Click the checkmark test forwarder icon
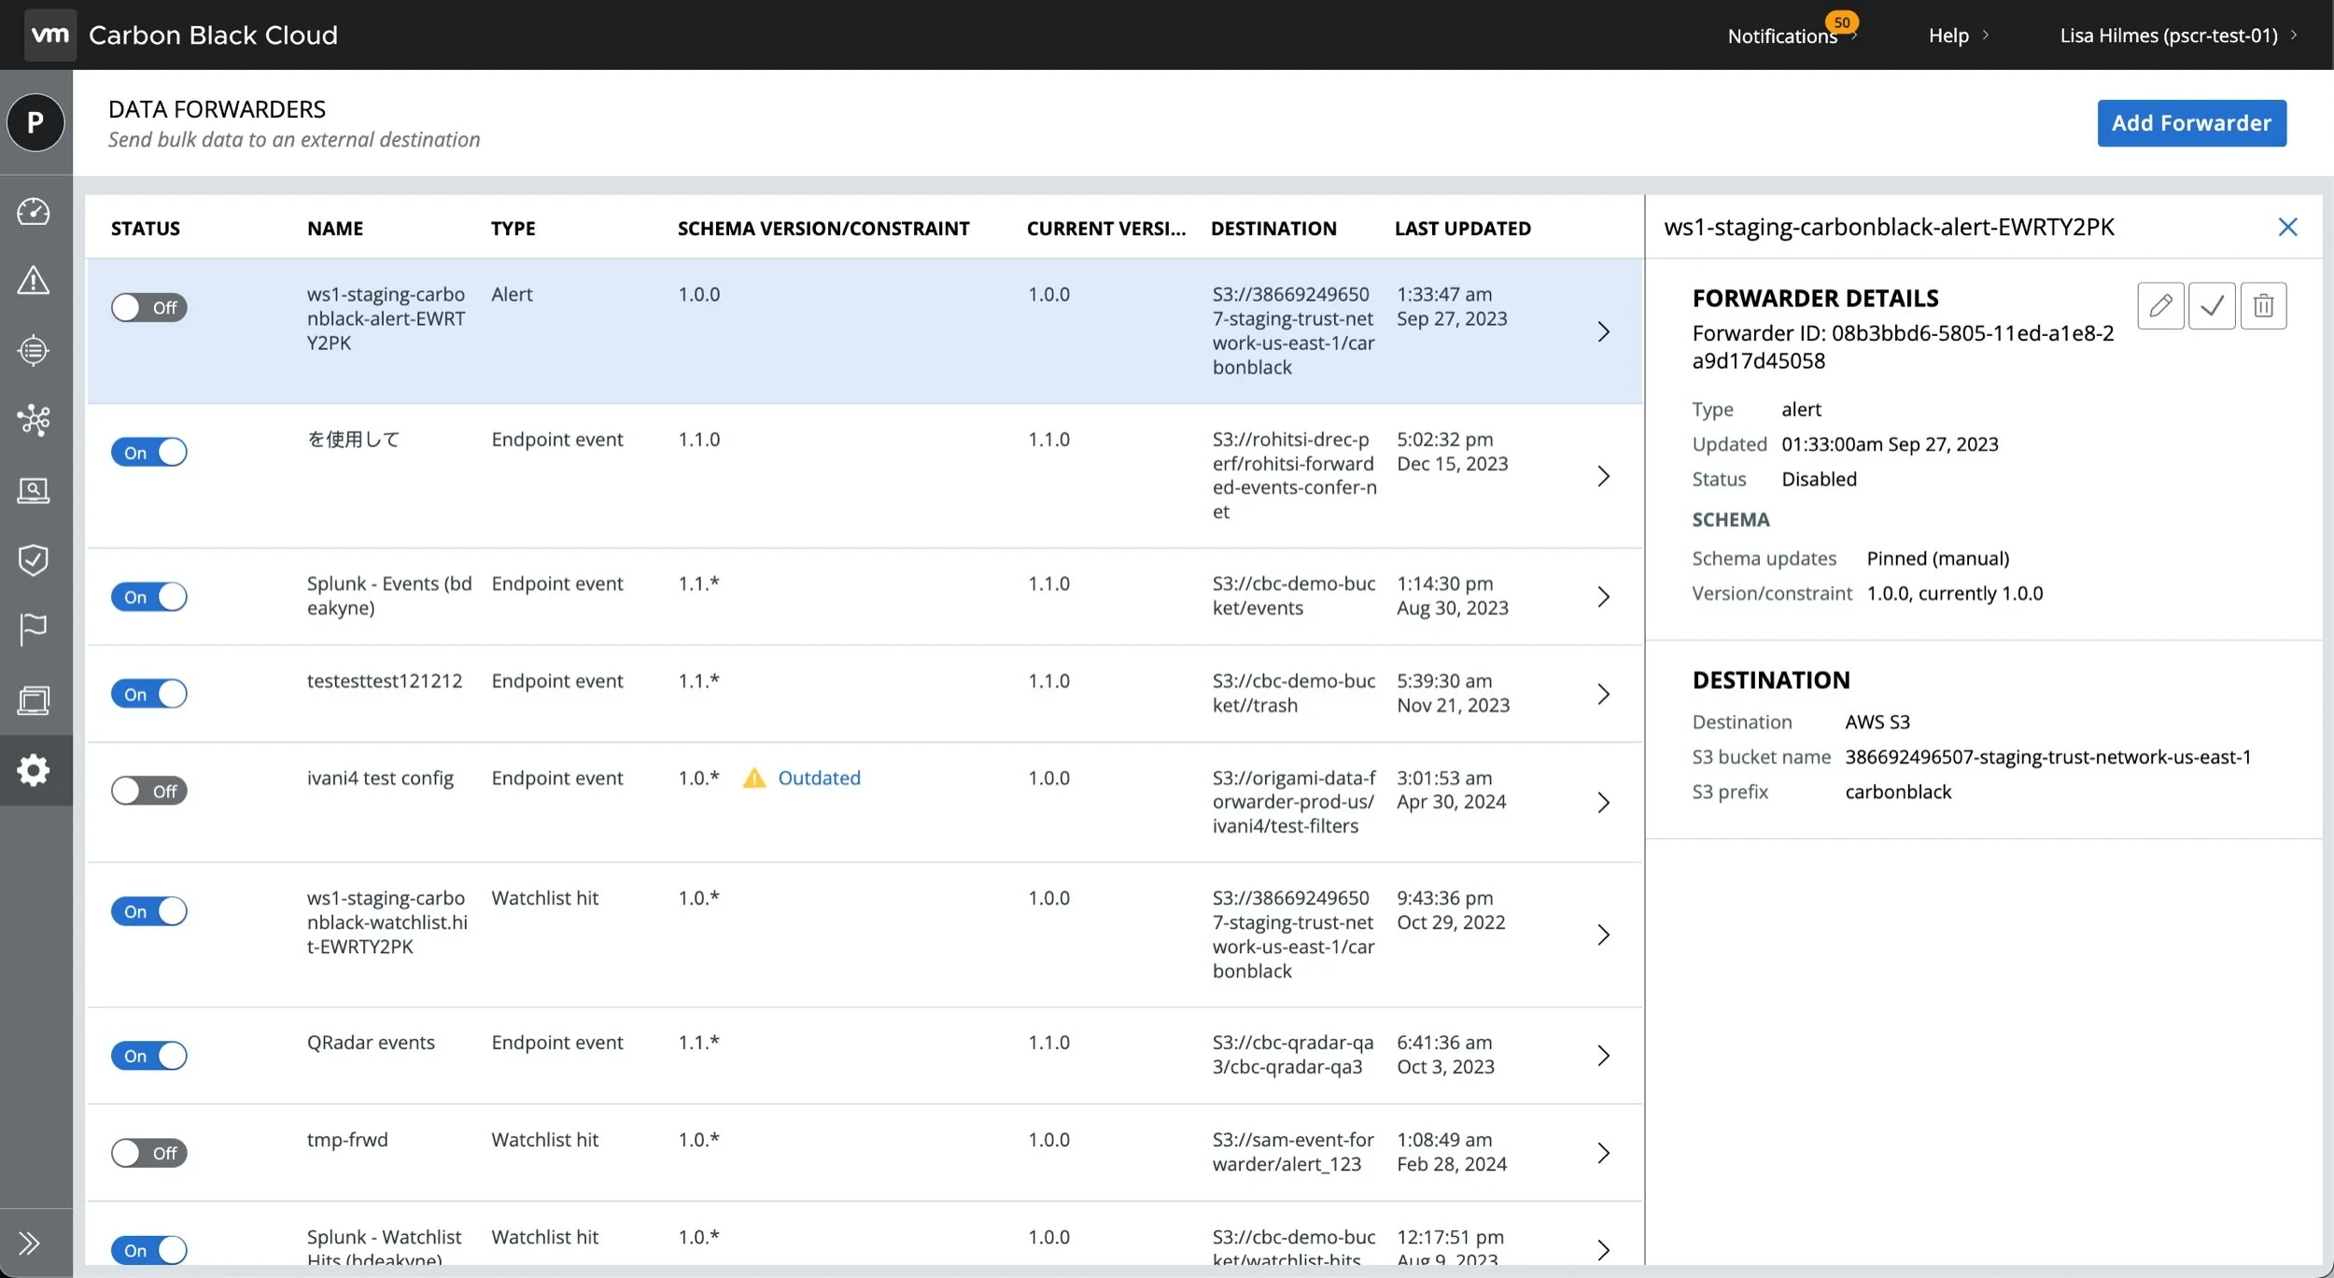 coord(2212,305)
